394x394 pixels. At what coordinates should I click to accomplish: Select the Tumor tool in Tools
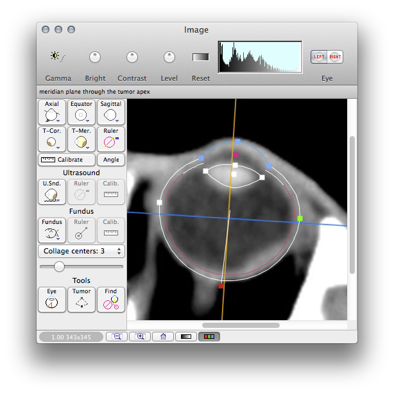click(x=81, y=300)
